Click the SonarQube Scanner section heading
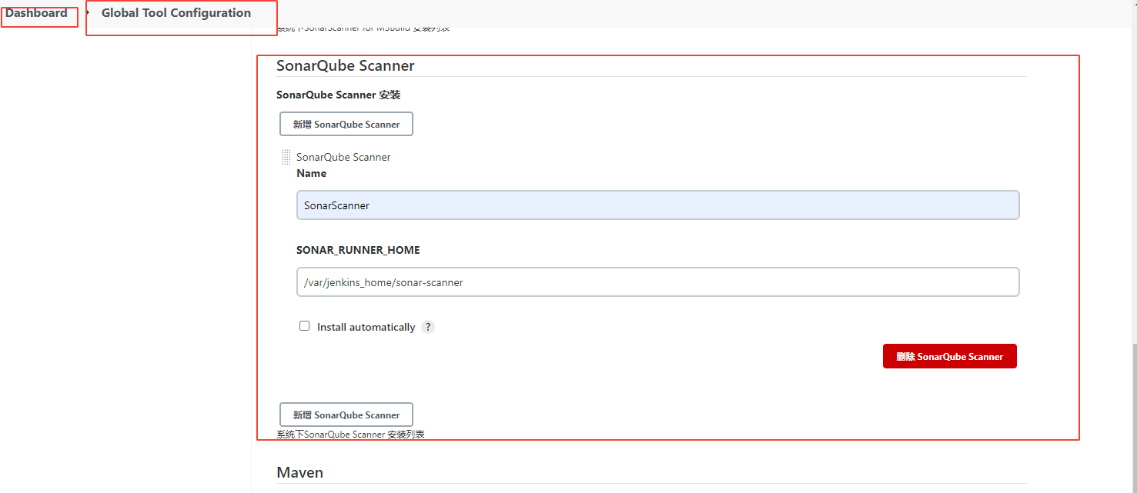Screen dimensions: 1137x493 (346, 66)
